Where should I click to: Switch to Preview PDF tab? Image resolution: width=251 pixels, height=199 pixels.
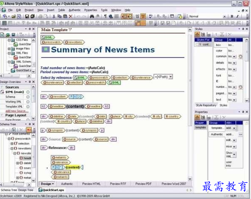pyautogui.click(x=143, y=184)
